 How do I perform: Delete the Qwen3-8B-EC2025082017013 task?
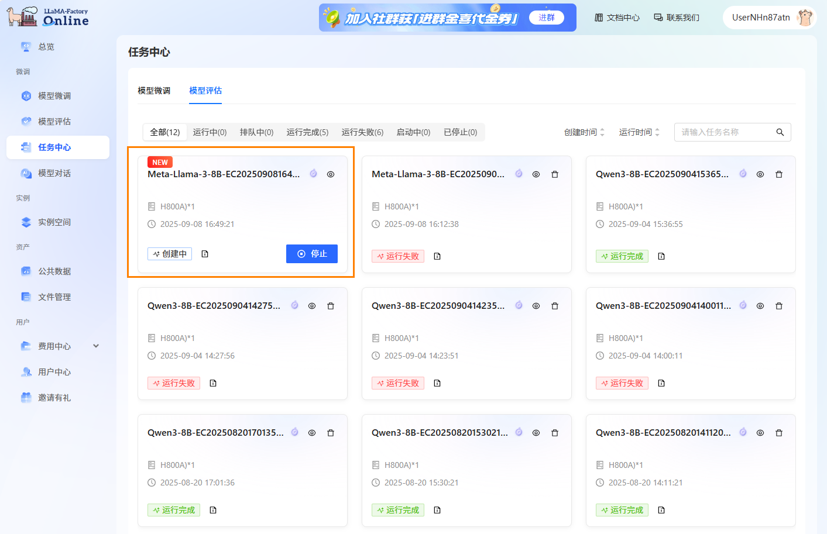331,433
